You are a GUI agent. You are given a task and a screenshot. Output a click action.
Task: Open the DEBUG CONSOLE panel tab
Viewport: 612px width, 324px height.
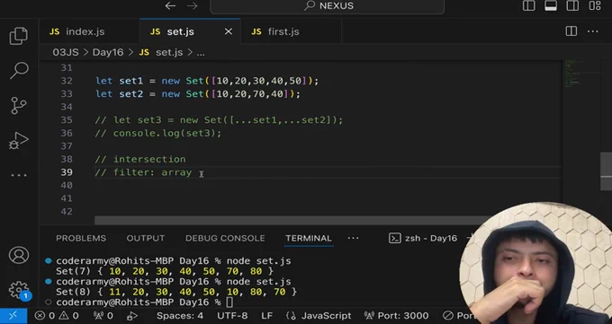pyautogui.click(x=225, y=238)
